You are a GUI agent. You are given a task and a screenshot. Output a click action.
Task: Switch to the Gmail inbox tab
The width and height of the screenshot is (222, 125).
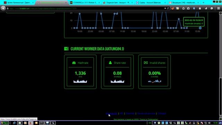point(183,2)
